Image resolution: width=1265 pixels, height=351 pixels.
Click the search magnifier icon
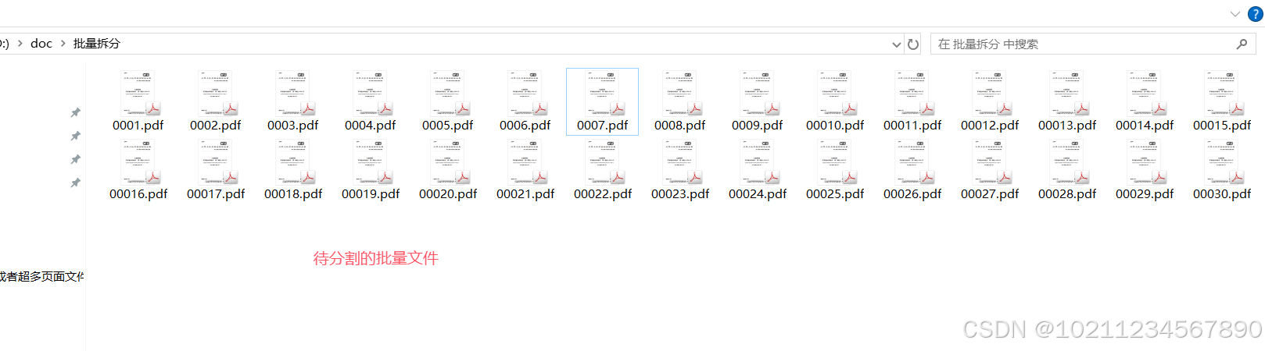[1242, 44]
